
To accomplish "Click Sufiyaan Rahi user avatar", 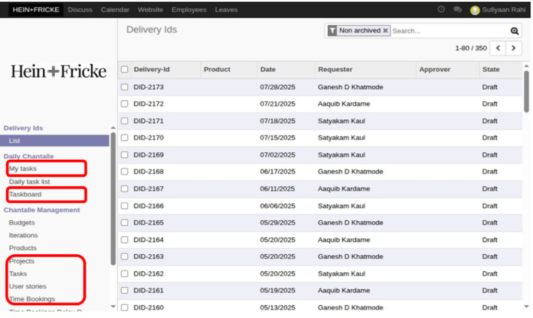I will (x=475, y=10).
